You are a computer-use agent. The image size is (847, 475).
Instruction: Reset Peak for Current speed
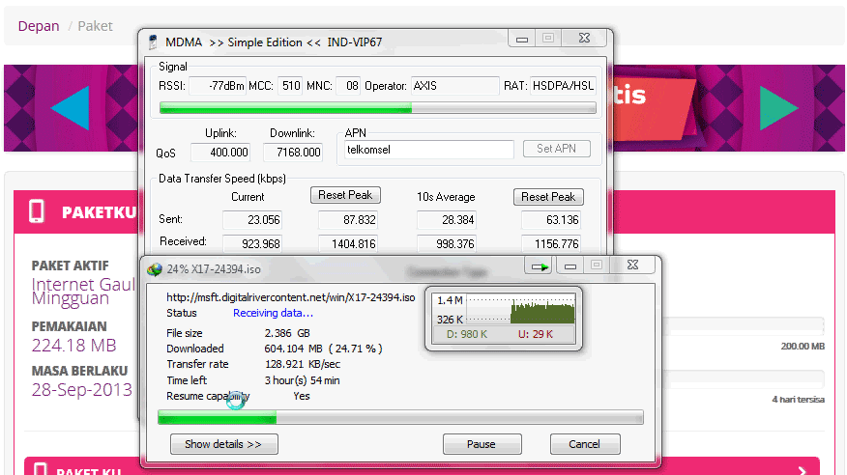click(x=345, y=195)
